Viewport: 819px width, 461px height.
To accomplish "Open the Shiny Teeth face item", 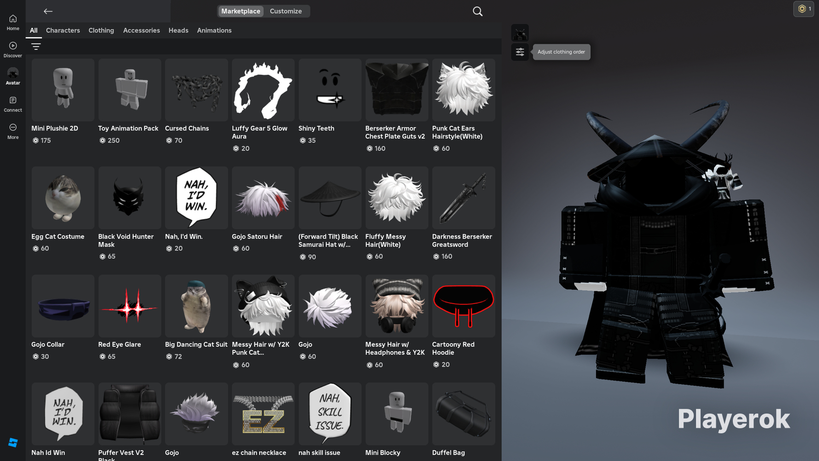I will pos(330,90).
